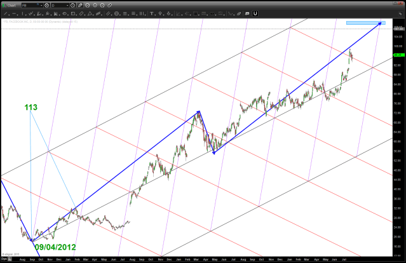This screenshot has height=263, width=406.
Task: Select the Fibonacci horizontal lines tool
Action: (125, 13)
